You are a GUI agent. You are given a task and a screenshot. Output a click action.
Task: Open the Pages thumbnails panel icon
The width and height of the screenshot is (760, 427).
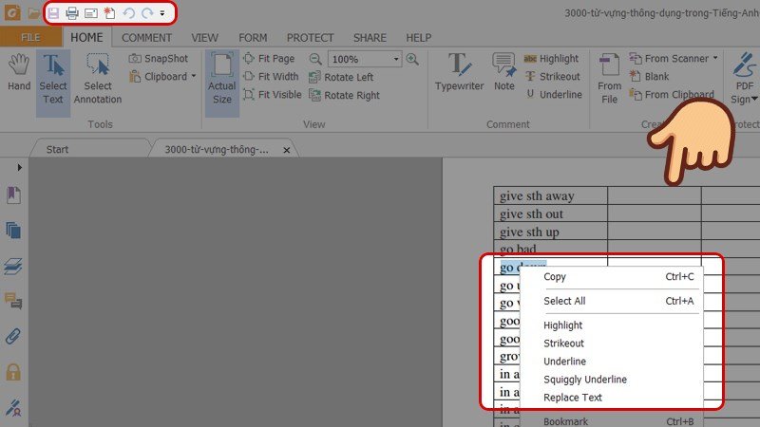tap(13, 231)
